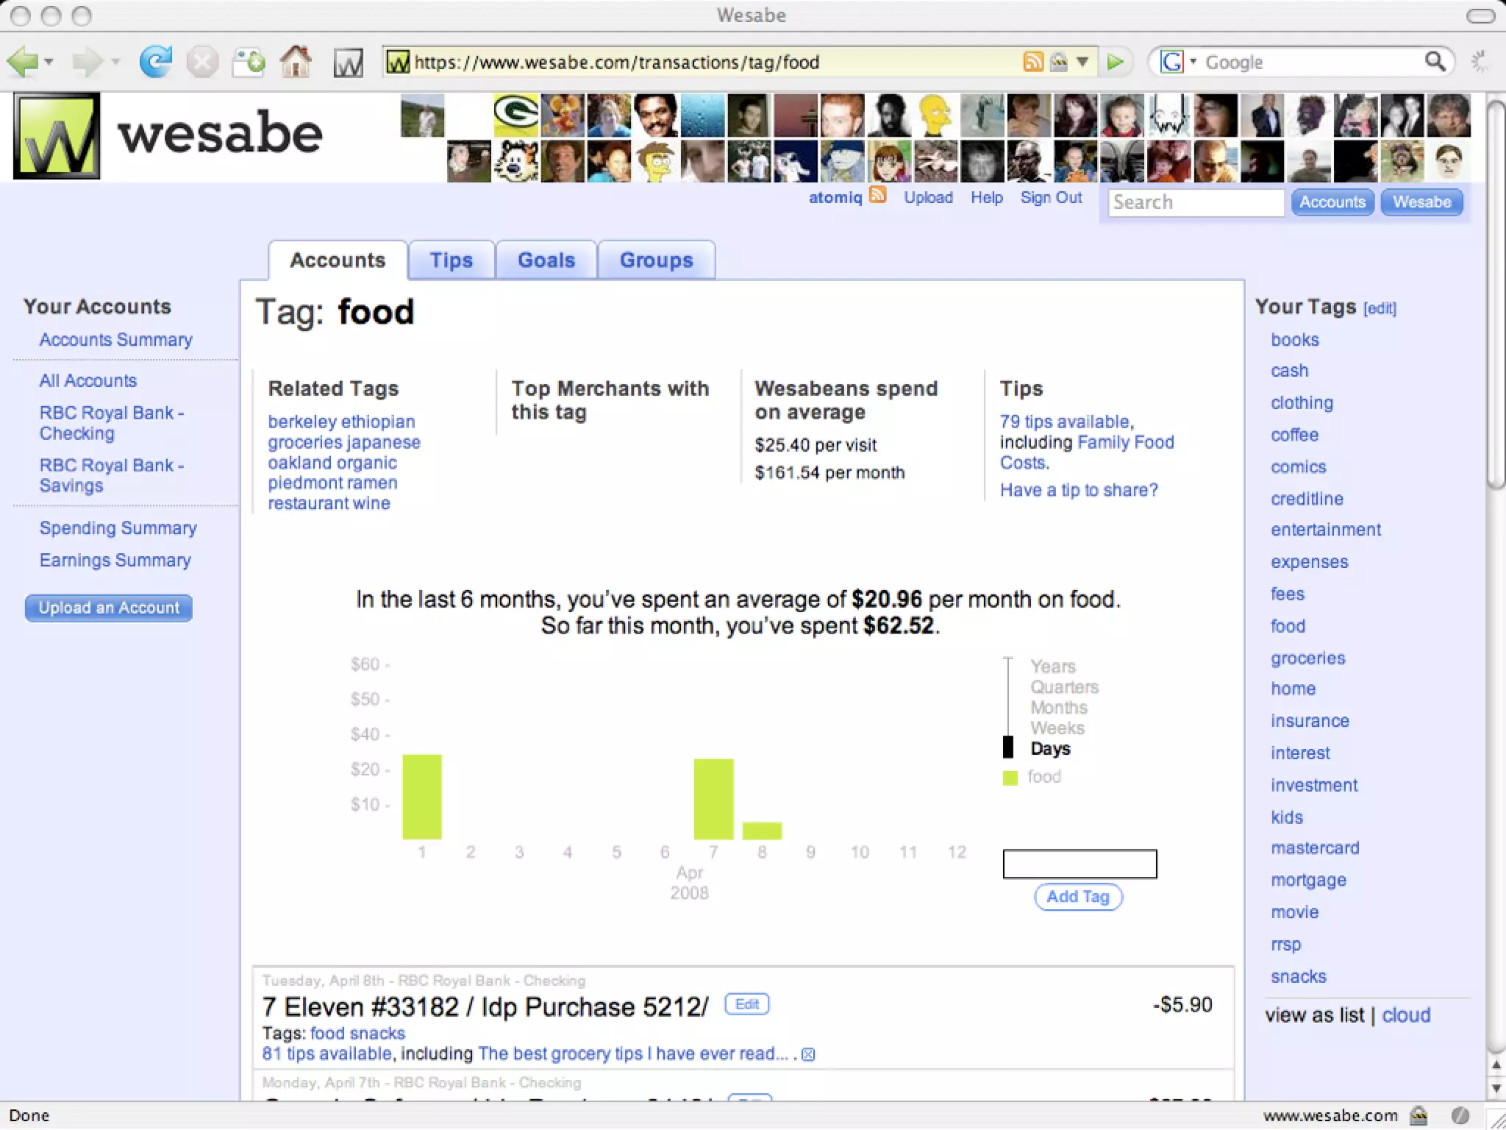
Task: Click the RSS icon beside atomiq
Action: click(x=878, y=195)
